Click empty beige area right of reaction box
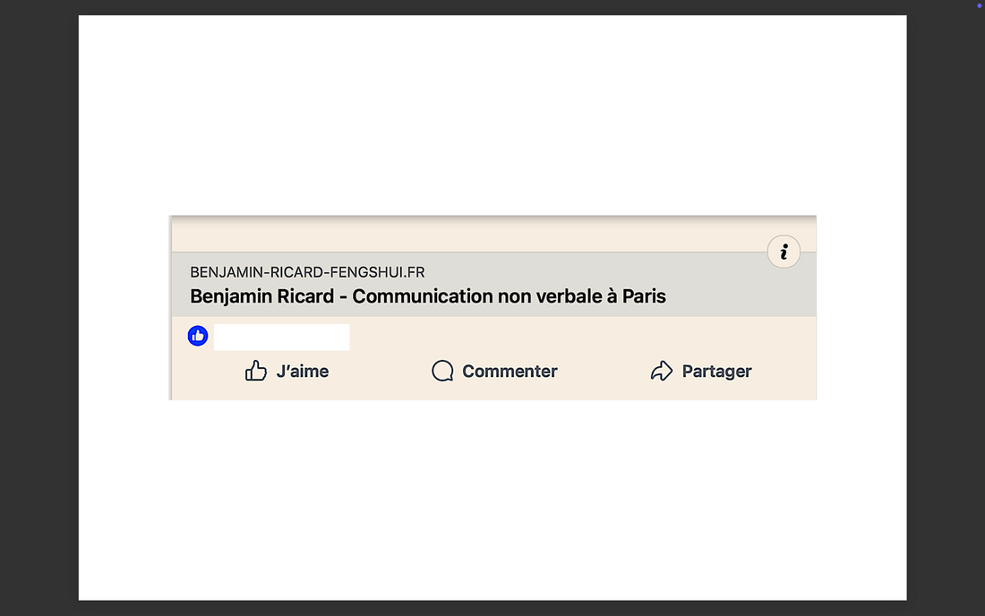The width and height of the screenshot is (985, 616). [582, 337]
